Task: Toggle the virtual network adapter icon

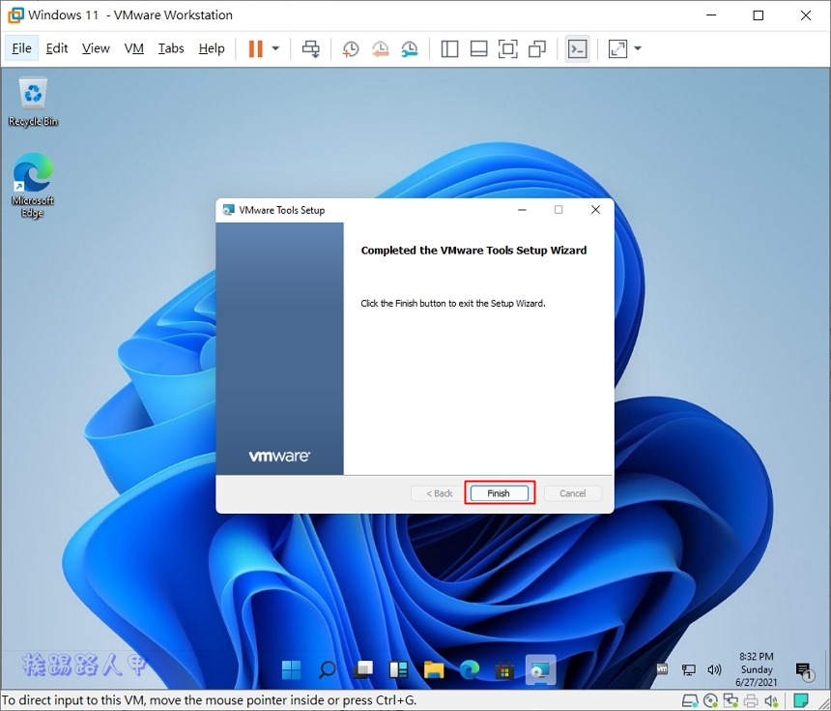Action: click(x=731, y=700)
